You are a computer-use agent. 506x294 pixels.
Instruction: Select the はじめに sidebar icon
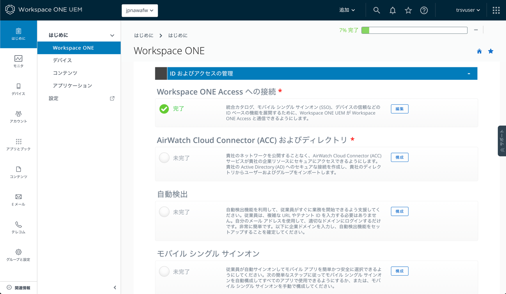(x=18, y=34)
